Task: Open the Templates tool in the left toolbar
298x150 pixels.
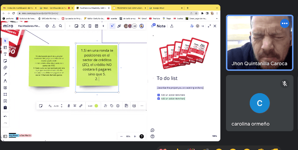Action: pyautogui.click(x=5, y=47)
